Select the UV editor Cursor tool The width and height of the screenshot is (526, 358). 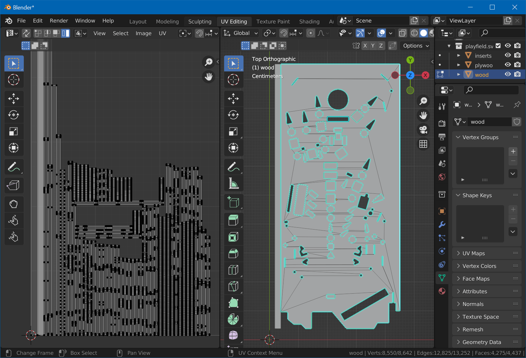[14, 80]
